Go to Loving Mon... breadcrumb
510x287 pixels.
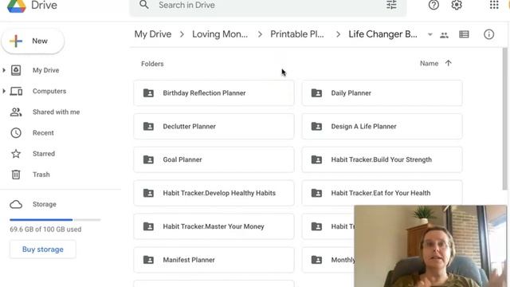point(220,34)
